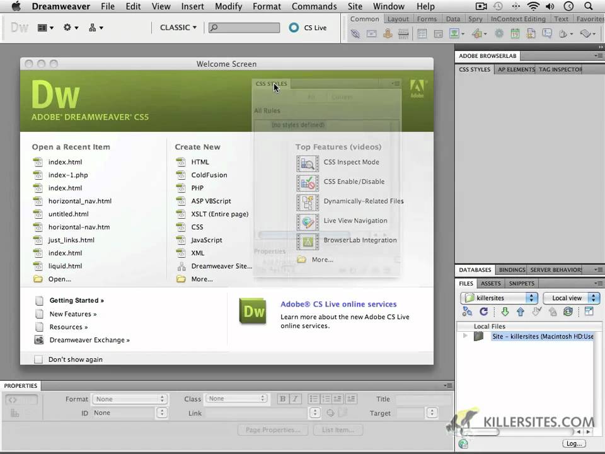Click Live View Navigation video icon
The height and width of the screenshot is (454, 605).
click(308, 221)
